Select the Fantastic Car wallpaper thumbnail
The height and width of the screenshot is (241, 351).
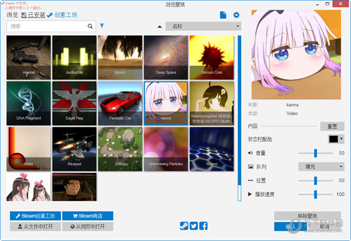[120, 103]
